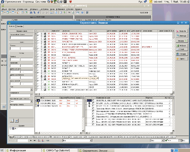This screenshot has width=190, height=152.
Task: Click the apply filter icon in left panel
Action: tap(12, 121)
